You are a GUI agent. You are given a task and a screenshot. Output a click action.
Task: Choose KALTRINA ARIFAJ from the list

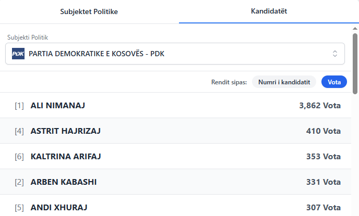(x=66, y=157)
